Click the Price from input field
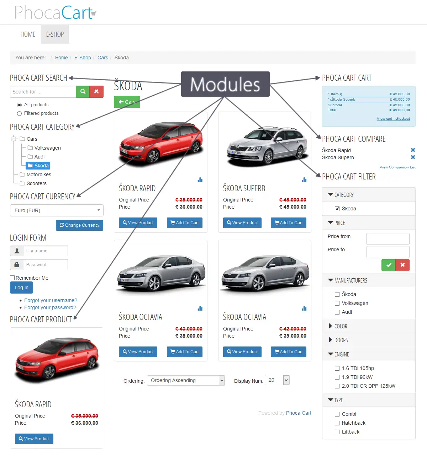The width and height of the screenshot is (427, 462). coord(388,238)
